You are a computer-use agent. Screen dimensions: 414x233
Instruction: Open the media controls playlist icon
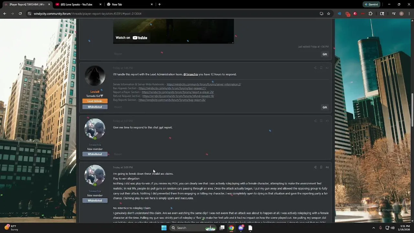coord(394,14)
